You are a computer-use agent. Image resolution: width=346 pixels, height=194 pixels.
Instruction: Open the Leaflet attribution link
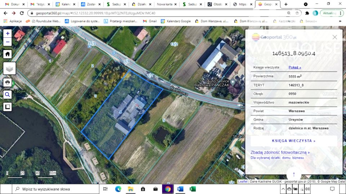click(243, 181)
